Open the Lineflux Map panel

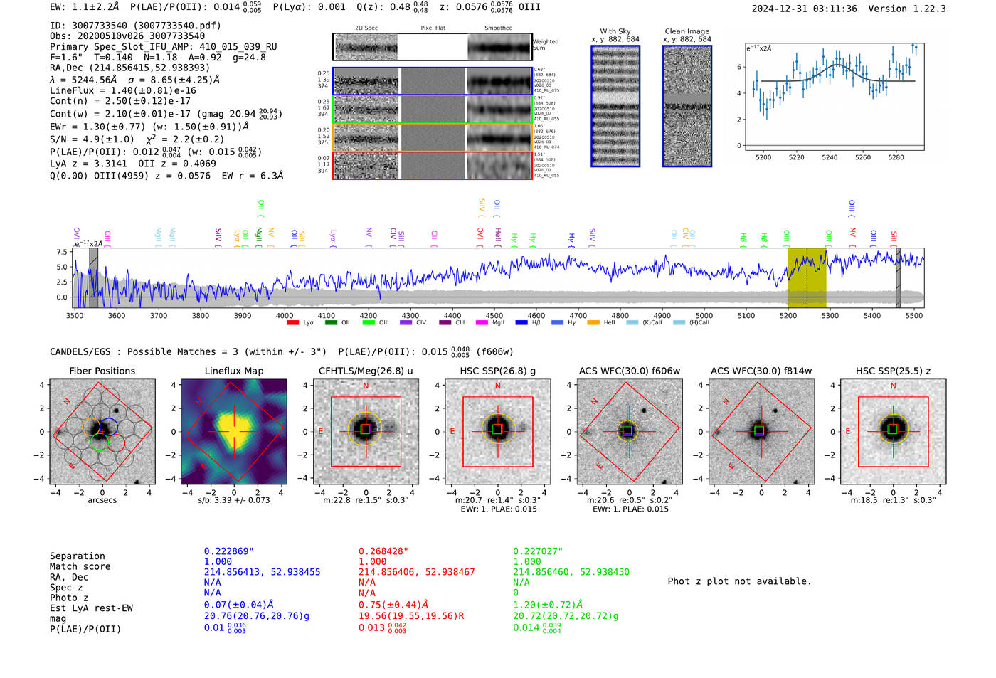pos(234,431)
